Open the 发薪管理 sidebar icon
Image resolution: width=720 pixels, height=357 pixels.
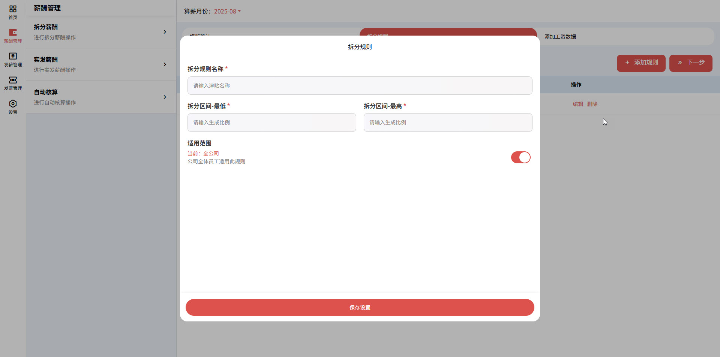(13, 60)
